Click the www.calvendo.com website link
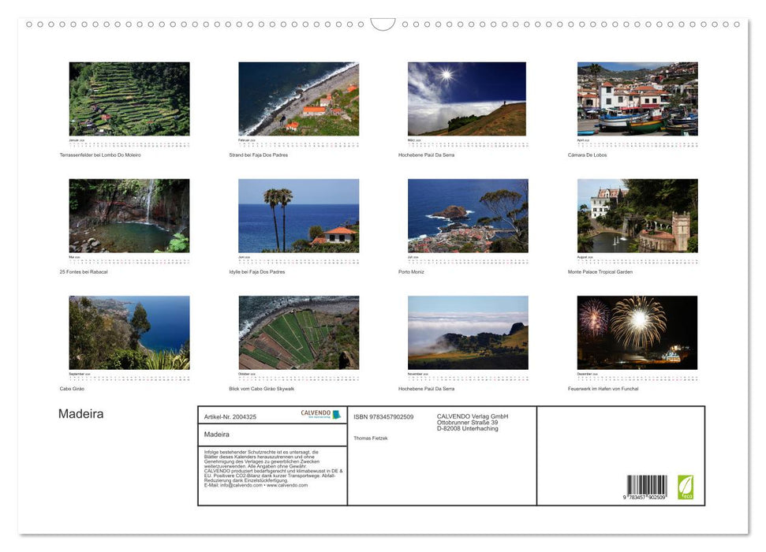This screenshot has height=552, width=766. 289,486
